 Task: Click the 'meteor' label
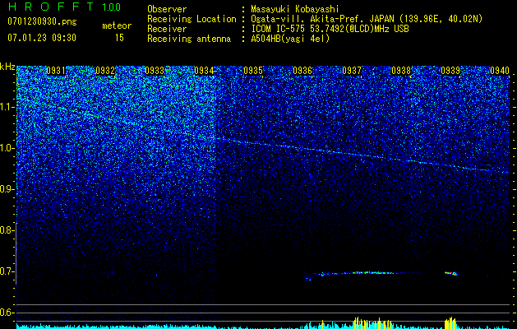[117, 25]
